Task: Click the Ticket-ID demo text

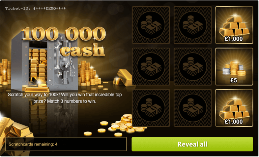Action: point(35,8)
